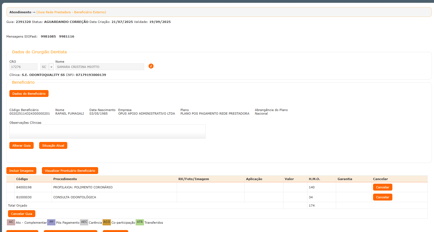This screenshot has width=434, height=232.
Task: Open SIOFast message 9981085
Action: pyautogui.click(x=48, y=36)
